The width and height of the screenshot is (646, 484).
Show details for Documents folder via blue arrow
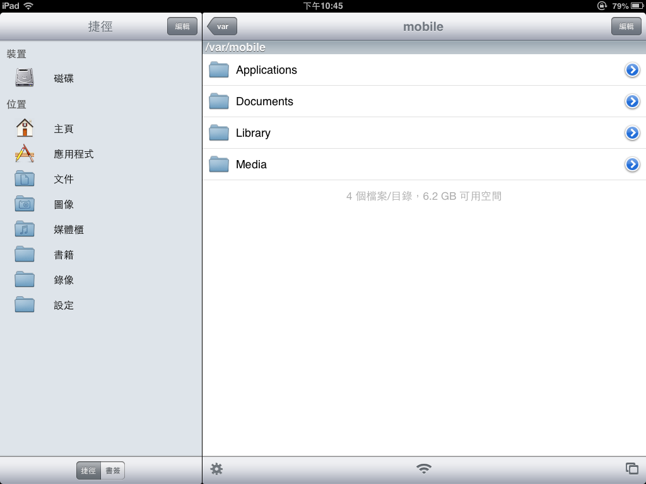(x=632, y=101)
